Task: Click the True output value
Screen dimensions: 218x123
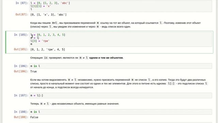Action: [x=33, y=71]
